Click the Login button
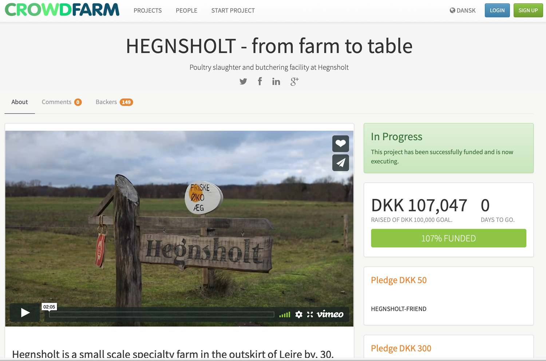Image resolution: width=546 pixels, height=361 pixels. (497, 10)
